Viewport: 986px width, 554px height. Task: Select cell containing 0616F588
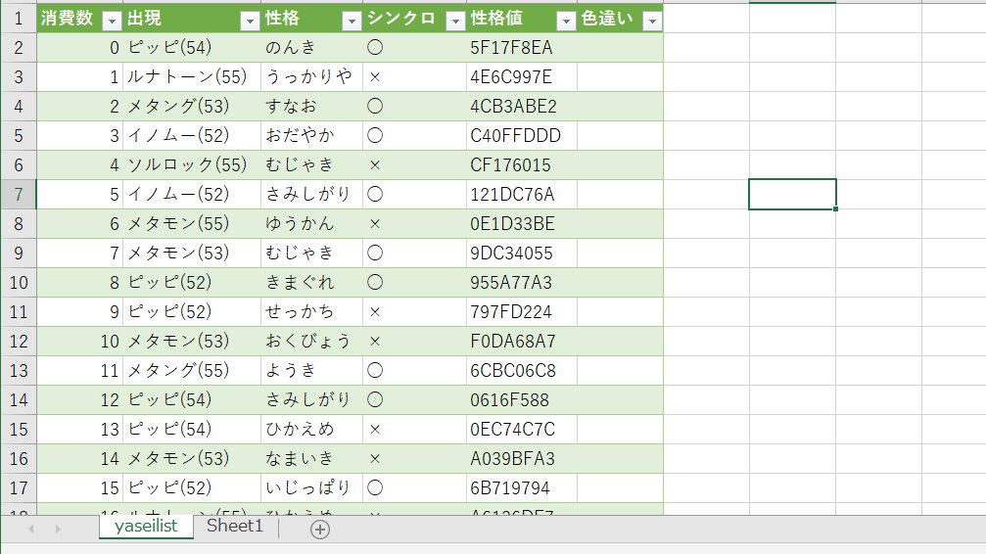tap(521, 400)
